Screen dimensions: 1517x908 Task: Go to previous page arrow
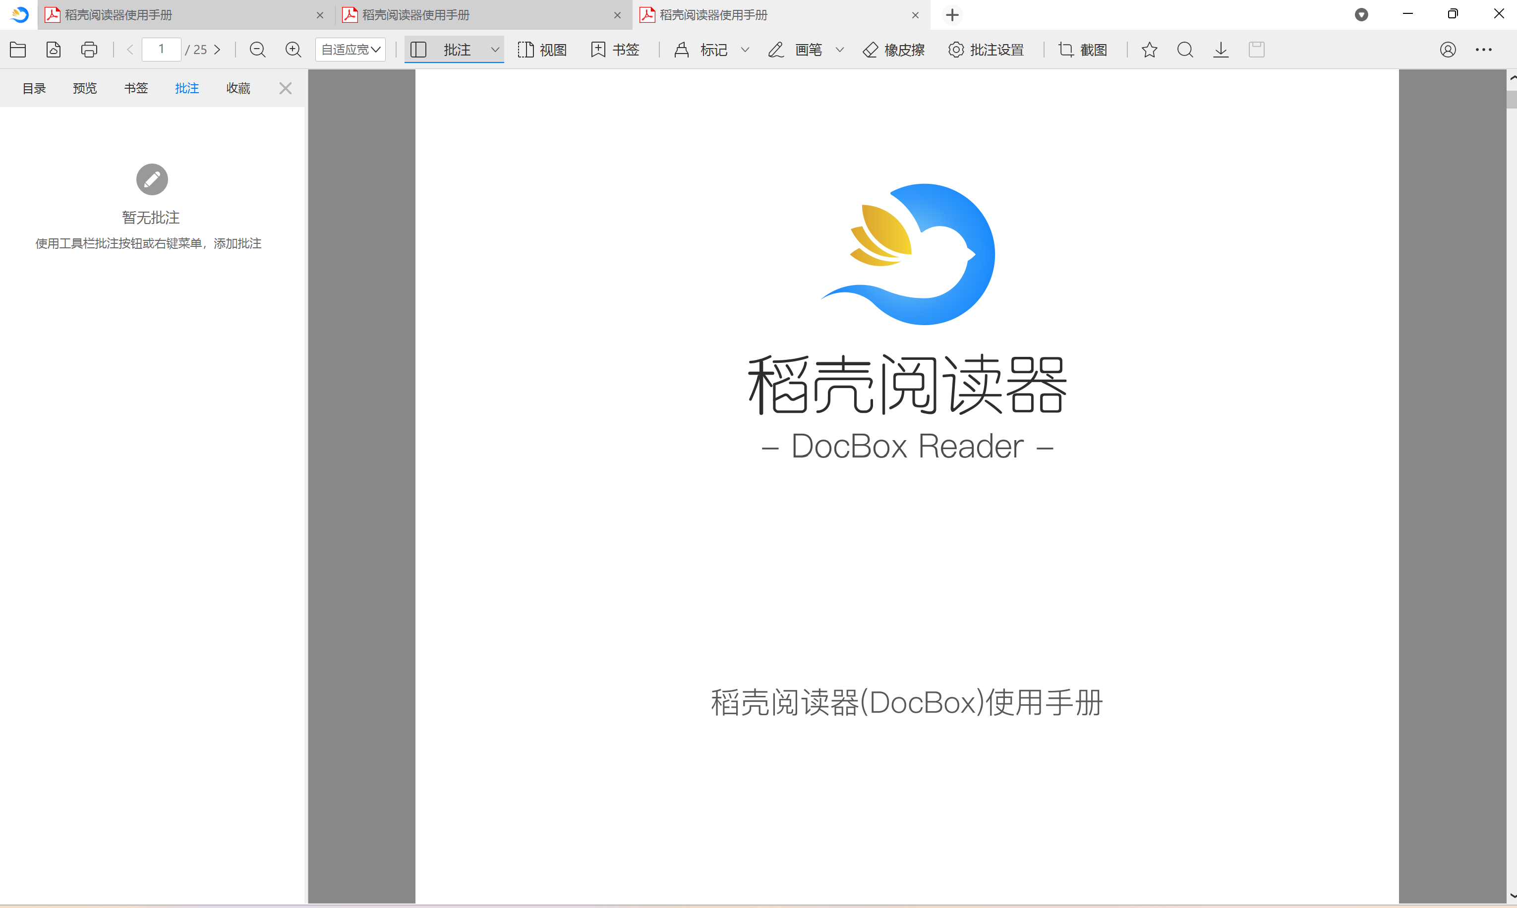click(x=130, y=50)
